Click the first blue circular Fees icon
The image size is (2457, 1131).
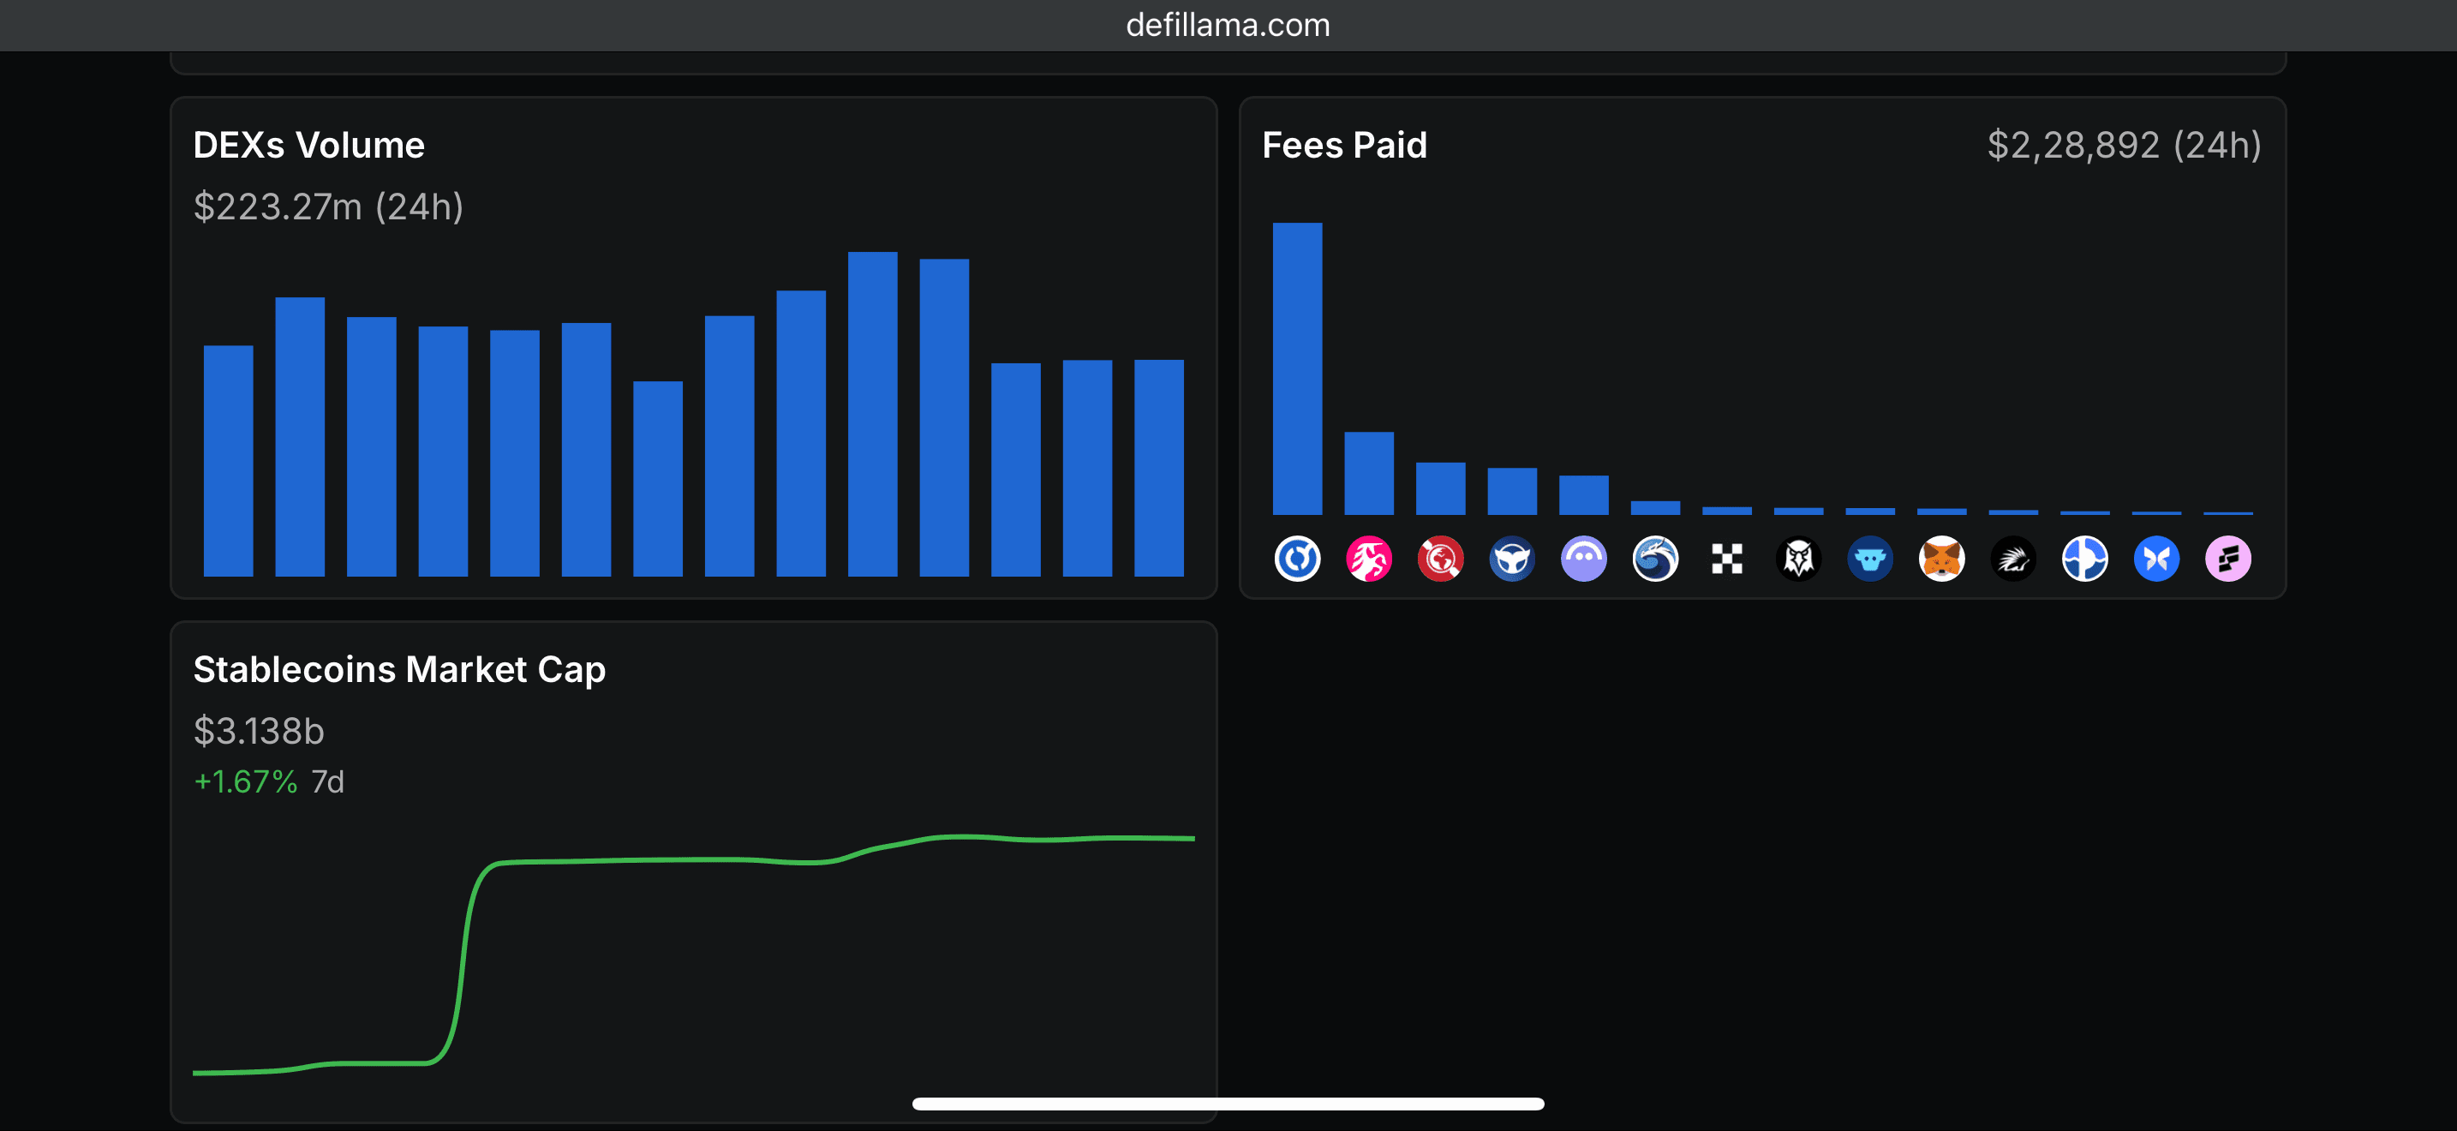[x=1297, y=559]
